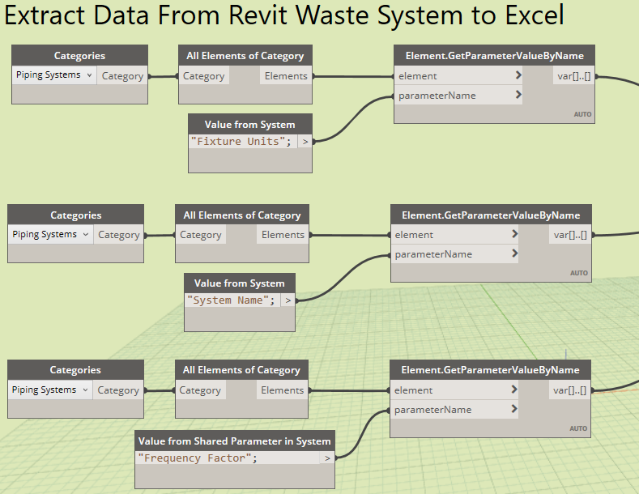Click parameterName port chevron in top GetParameterValueByName node

point(518,95)
